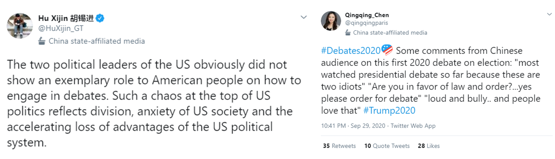Image resolution: width=555 pixels, height=159 pixels.
Task: Open the 10:41 PM Sep 29, 2020 timestamp
Action: pos(353,126)
